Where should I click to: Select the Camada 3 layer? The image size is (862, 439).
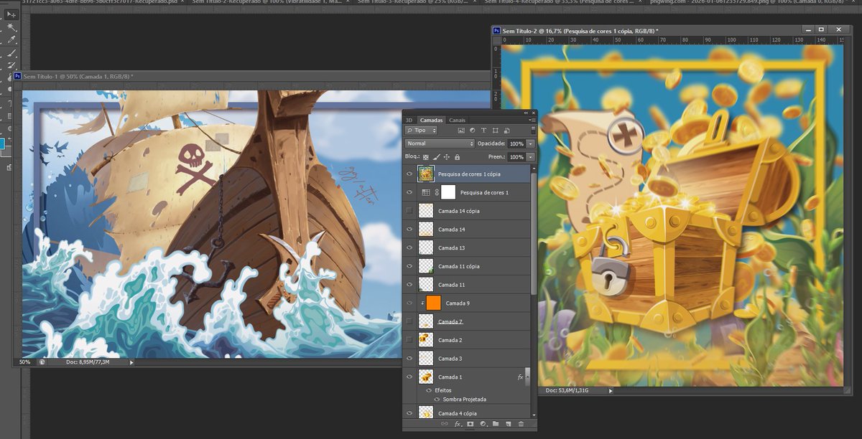(467, 358)
